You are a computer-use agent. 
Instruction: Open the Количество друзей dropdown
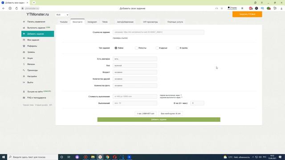(x=135, y=79)
